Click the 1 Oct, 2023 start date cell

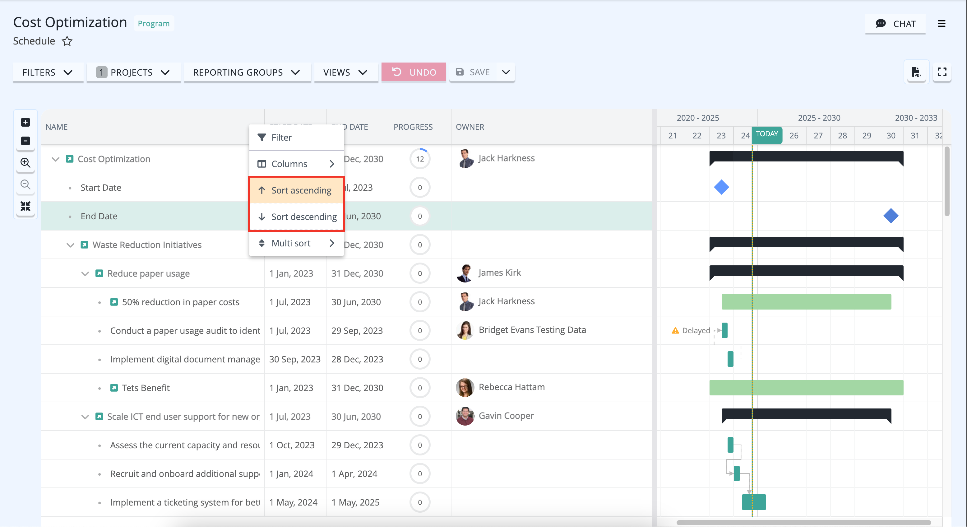[295, 445]
